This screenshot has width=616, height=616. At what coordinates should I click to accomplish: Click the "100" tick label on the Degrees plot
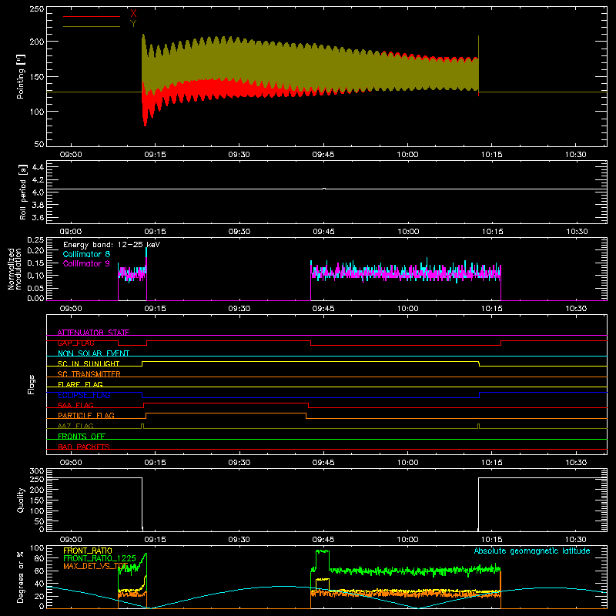(37, 548)
